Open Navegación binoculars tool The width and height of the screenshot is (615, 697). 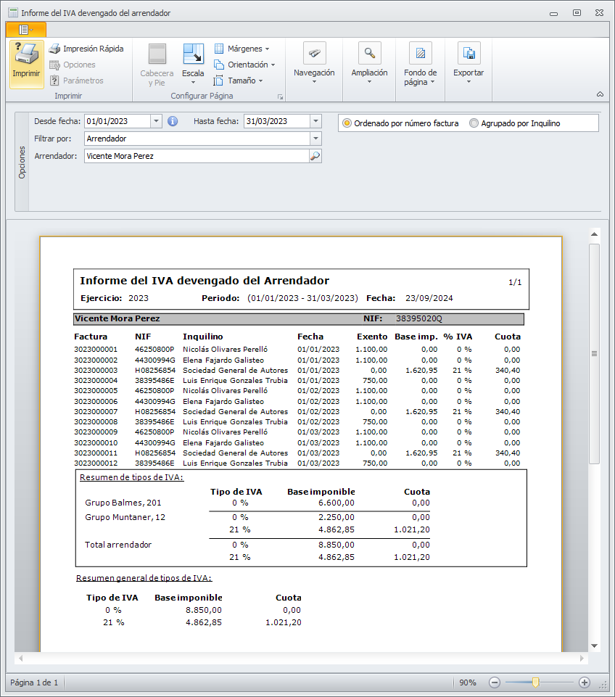point(314,54)
